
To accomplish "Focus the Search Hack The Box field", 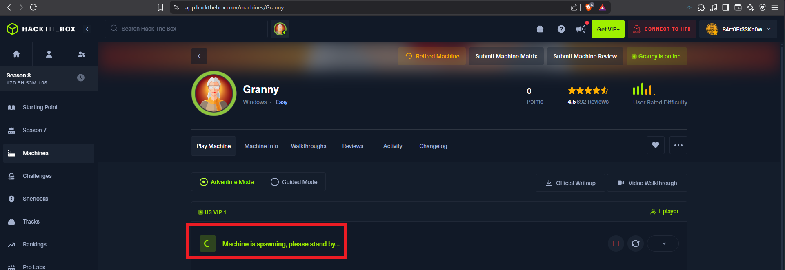I will (x=186, y=29).
